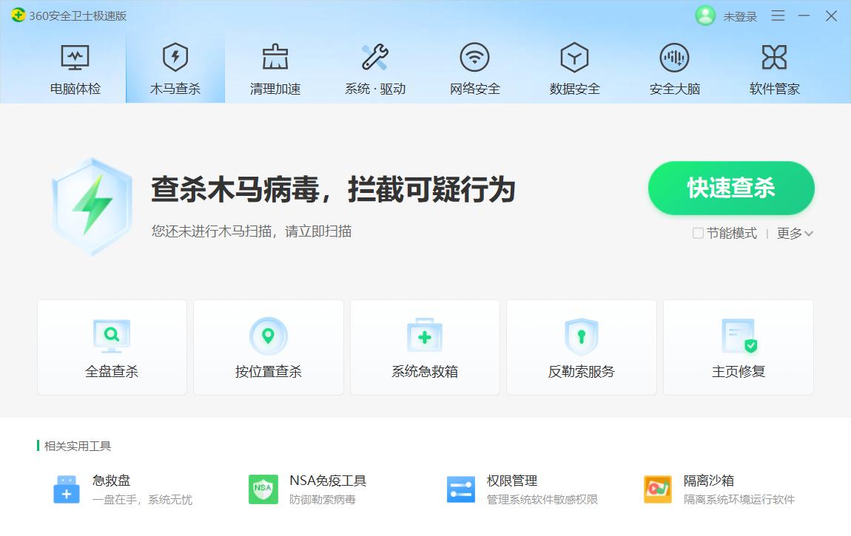Open the 数据安全 section
The height and width of the screenshot is (536, 851).
pos(574,68)
